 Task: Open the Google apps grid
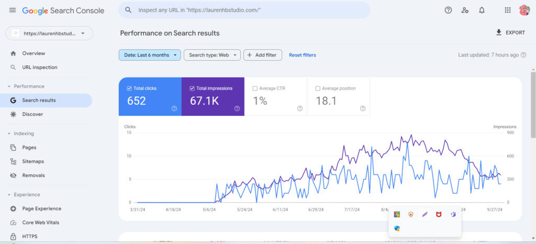point(507,10)
